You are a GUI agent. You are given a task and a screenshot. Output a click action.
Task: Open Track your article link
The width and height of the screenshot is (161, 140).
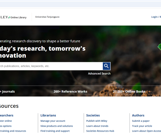coord(142,126)
